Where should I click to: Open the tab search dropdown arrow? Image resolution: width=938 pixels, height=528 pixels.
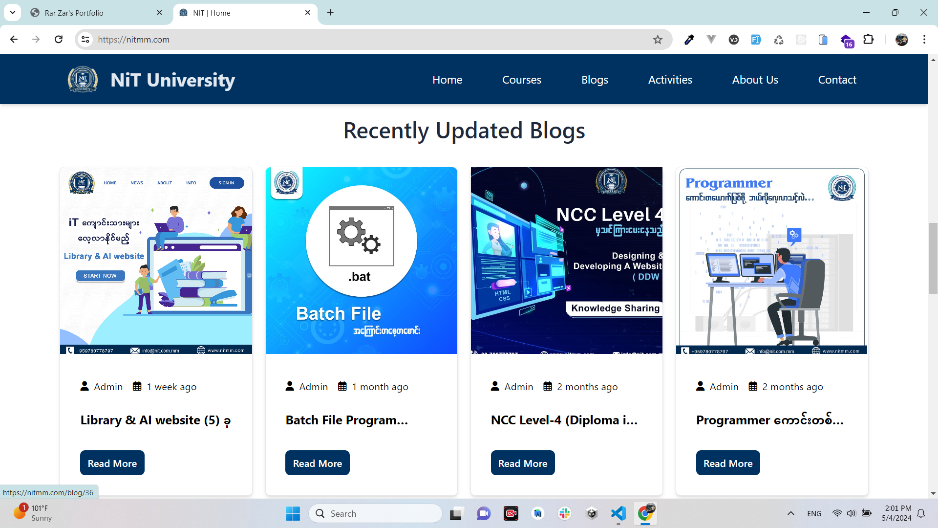tap(13, 13)
